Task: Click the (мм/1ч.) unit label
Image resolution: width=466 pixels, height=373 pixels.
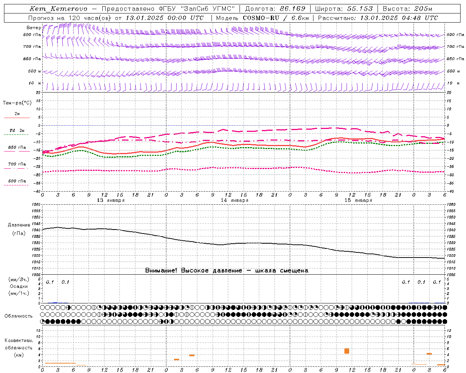Action: click(19, 293)
